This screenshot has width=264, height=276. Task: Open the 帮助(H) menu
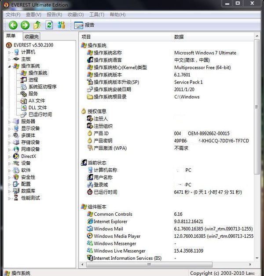[x=117, y=15]
